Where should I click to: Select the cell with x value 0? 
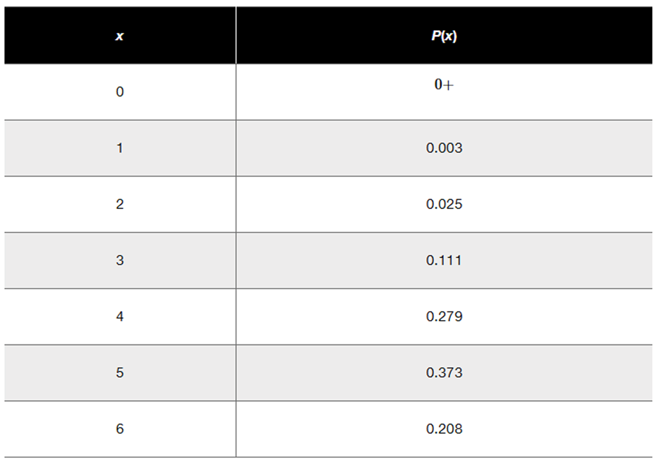(x=120, y=92)
